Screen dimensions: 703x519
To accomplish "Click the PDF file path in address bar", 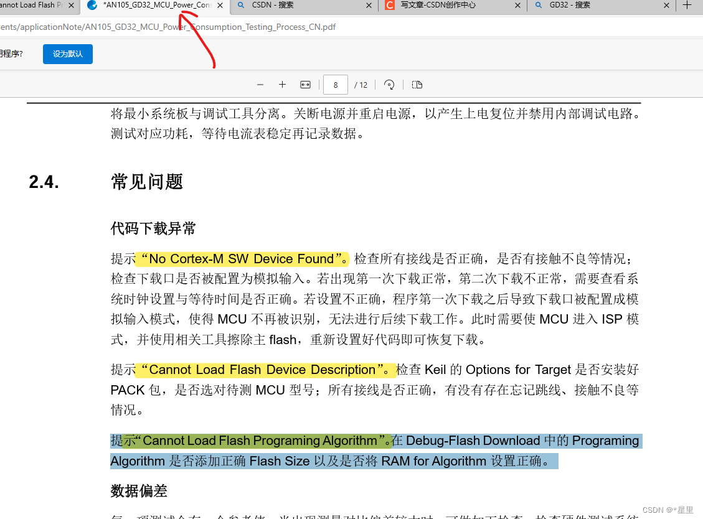I will pyautogui.click(x=168, y=27).
